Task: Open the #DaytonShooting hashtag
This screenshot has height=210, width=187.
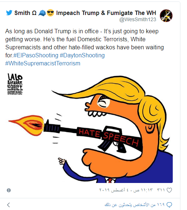Action: tap(82, 55)
